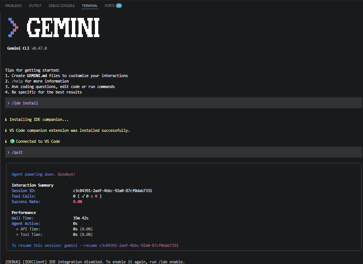363x264 pixels.
Task: Click the API Time value 0s (0.0%)
Action: click(83, 229)
